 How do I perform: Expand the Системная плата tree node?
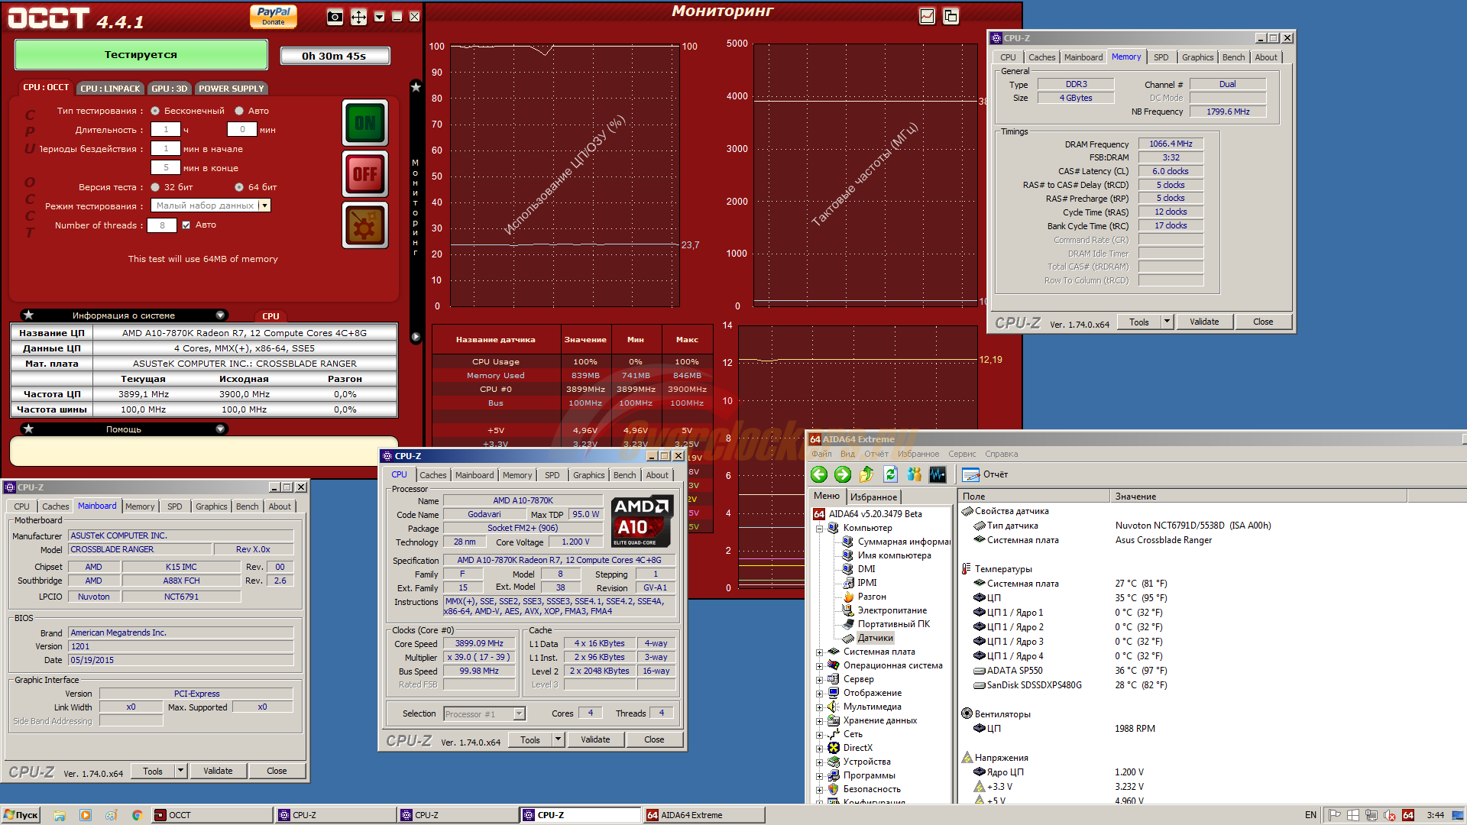click(x=820, y=652)
